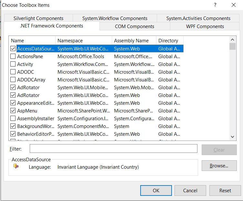
Task: Check the ADODCArray checkbox
Action: click(13, 79)
